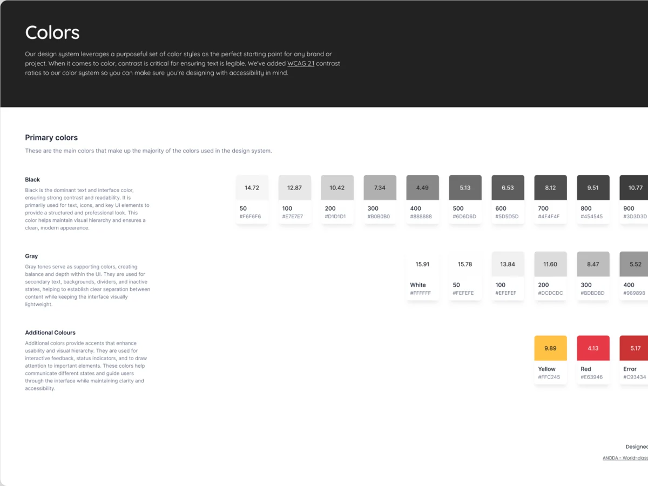Image resolution: width=648 pixels, height=486 pixels.
Task: Click hex code #E63946
Action: (592, 377)
